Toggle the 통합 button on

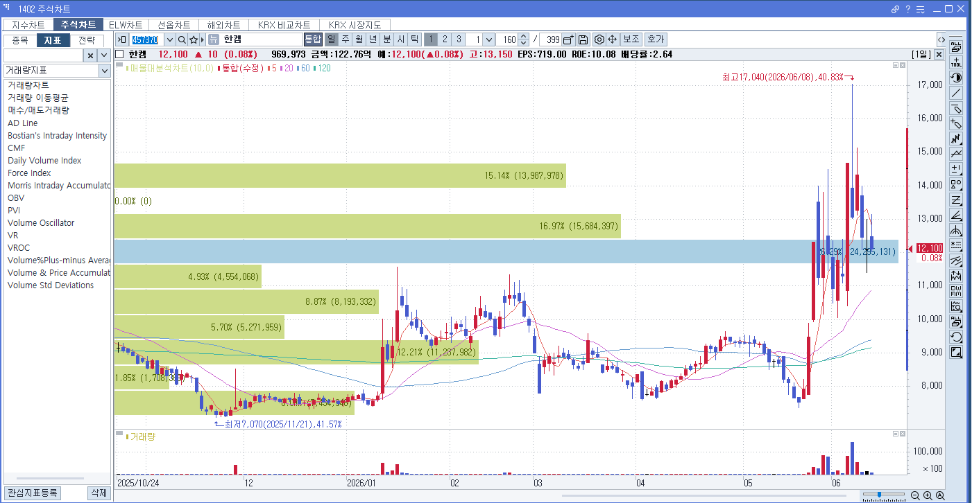pos(313,39)
